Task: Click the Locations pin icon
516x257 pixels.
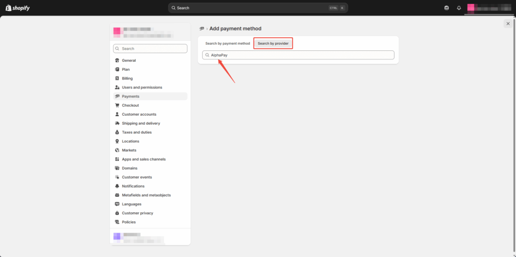Action: coord(117,141)
